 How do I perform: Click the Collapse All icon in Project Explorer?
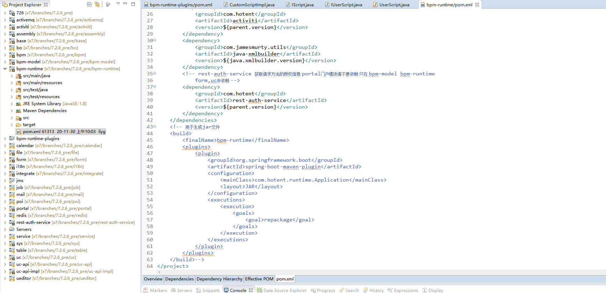point(89,5)
